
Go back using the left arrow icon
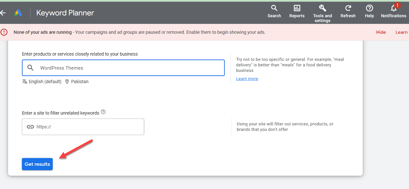(x=3, y=13)
